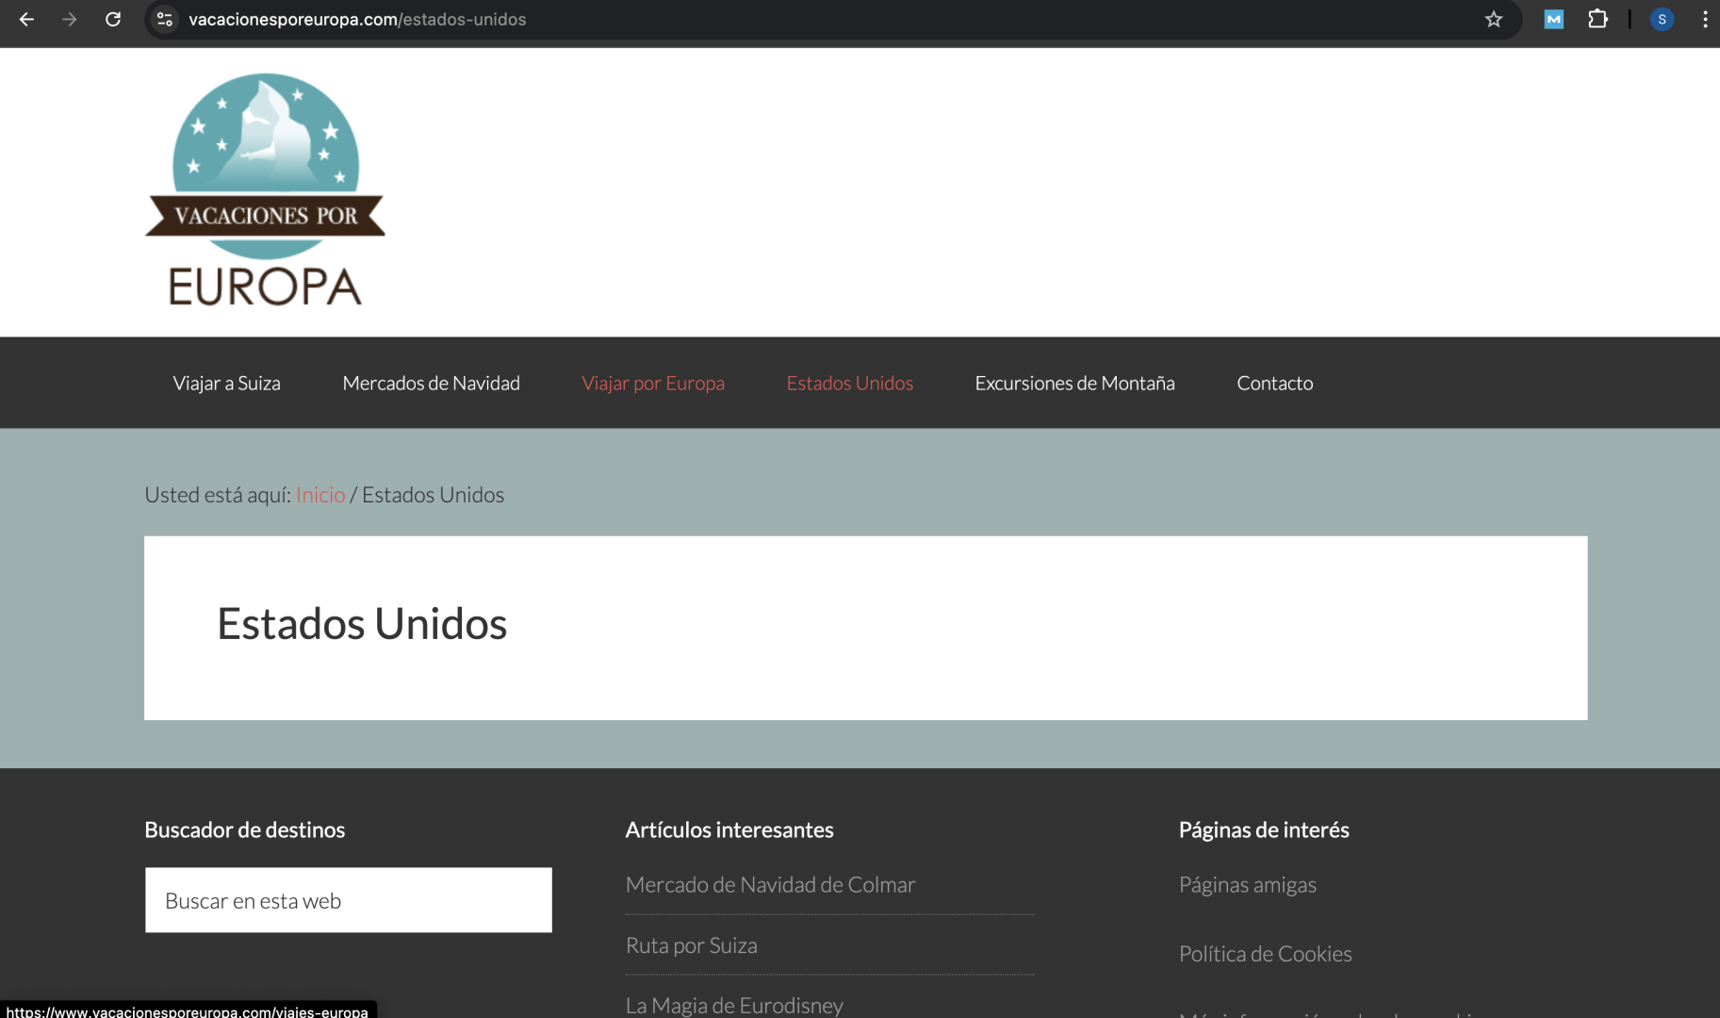Image resolution: width=1720 pixels, height=1018 pixels.
Task: Click the browser forward arrow
Action: (x=70, y=19)
